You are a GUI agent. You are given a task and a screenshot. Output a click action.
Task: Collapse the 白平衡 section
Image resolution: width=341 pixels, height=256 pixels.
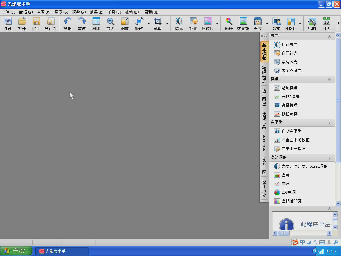coord(329,123)
